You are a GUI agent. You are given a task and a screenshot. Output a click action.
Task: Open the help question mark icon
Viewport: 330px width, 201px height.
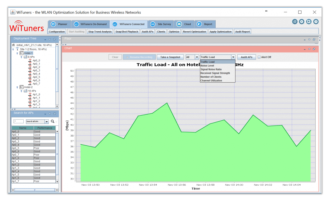[316, 22]
